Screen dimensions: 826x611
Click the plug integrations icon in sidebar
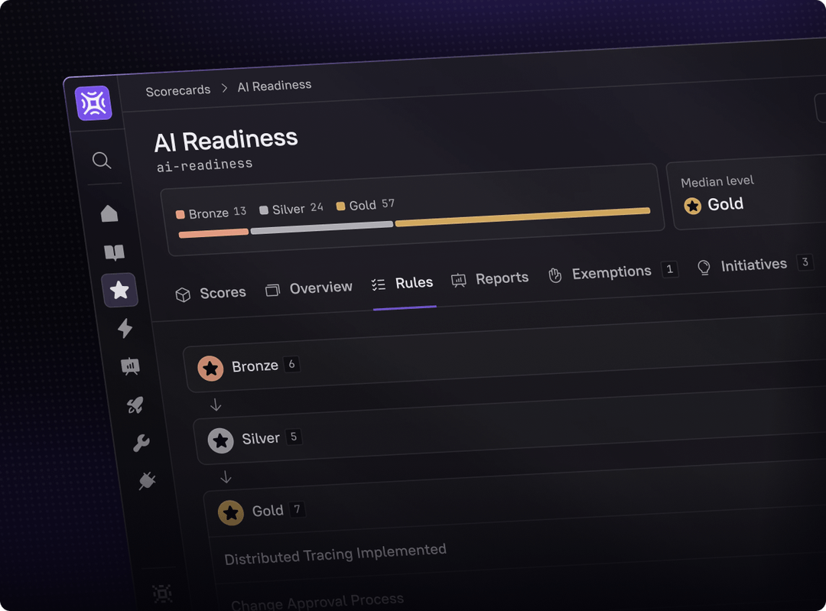(x=147, y=480)
